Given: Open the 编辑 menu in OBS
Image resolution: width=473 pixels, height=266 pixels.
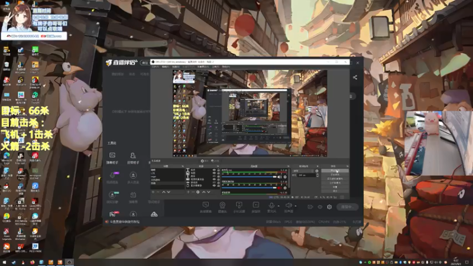Looking at the screenshot, I should pos(166,67).
